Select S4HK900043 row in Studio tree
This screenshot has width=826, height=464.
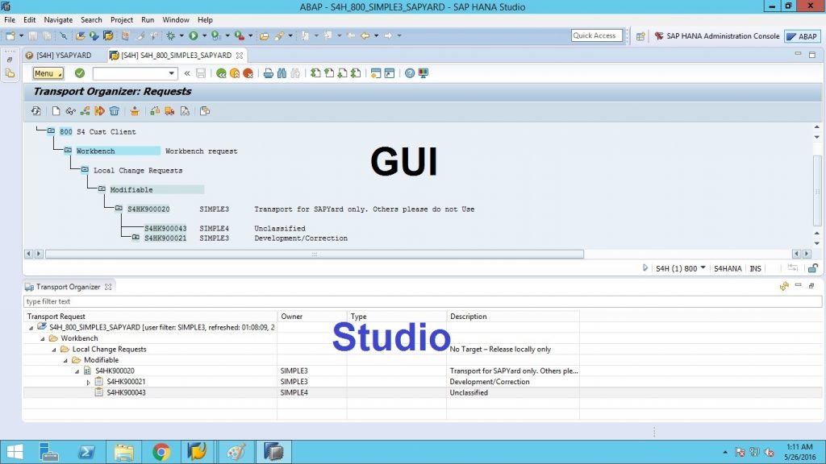click(423, 392)
